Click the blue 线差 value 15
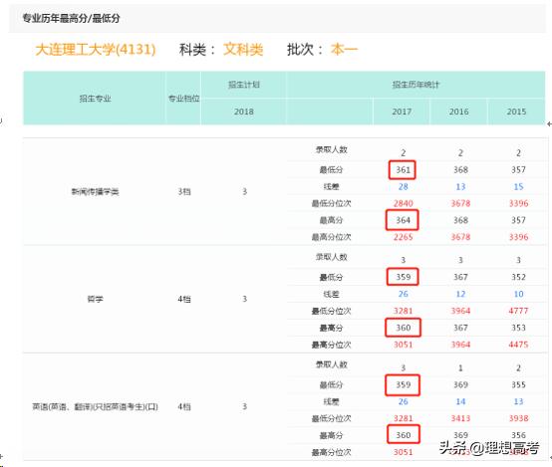 click(518, 187)
